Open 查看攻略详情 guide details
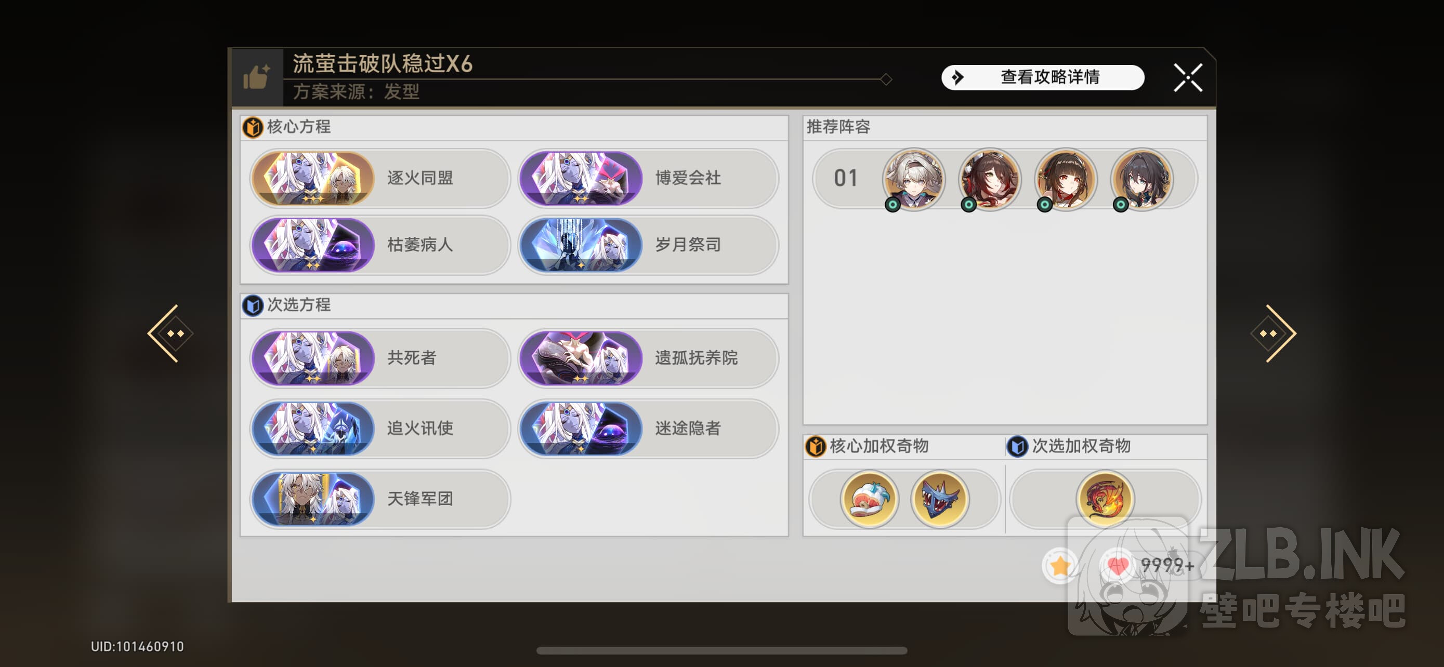This screenshot has height=667, width=1444. tap(1043, 77)
